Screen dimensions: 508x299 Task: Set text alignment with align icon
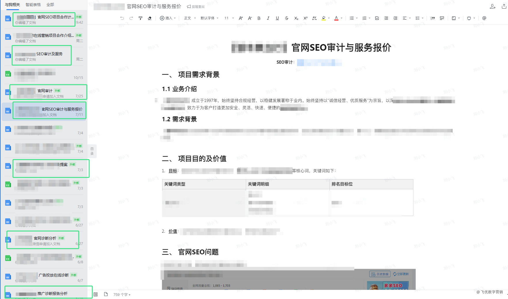point(405,18)
